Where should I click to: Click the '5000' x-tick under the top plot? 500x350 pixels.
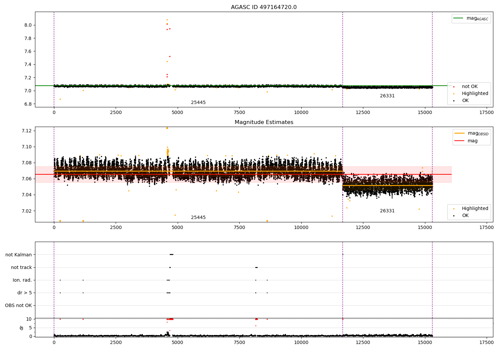pos(178,113)
